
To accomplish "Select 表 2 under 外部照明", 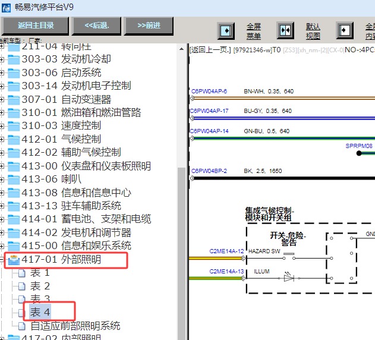I will point(40,286).
